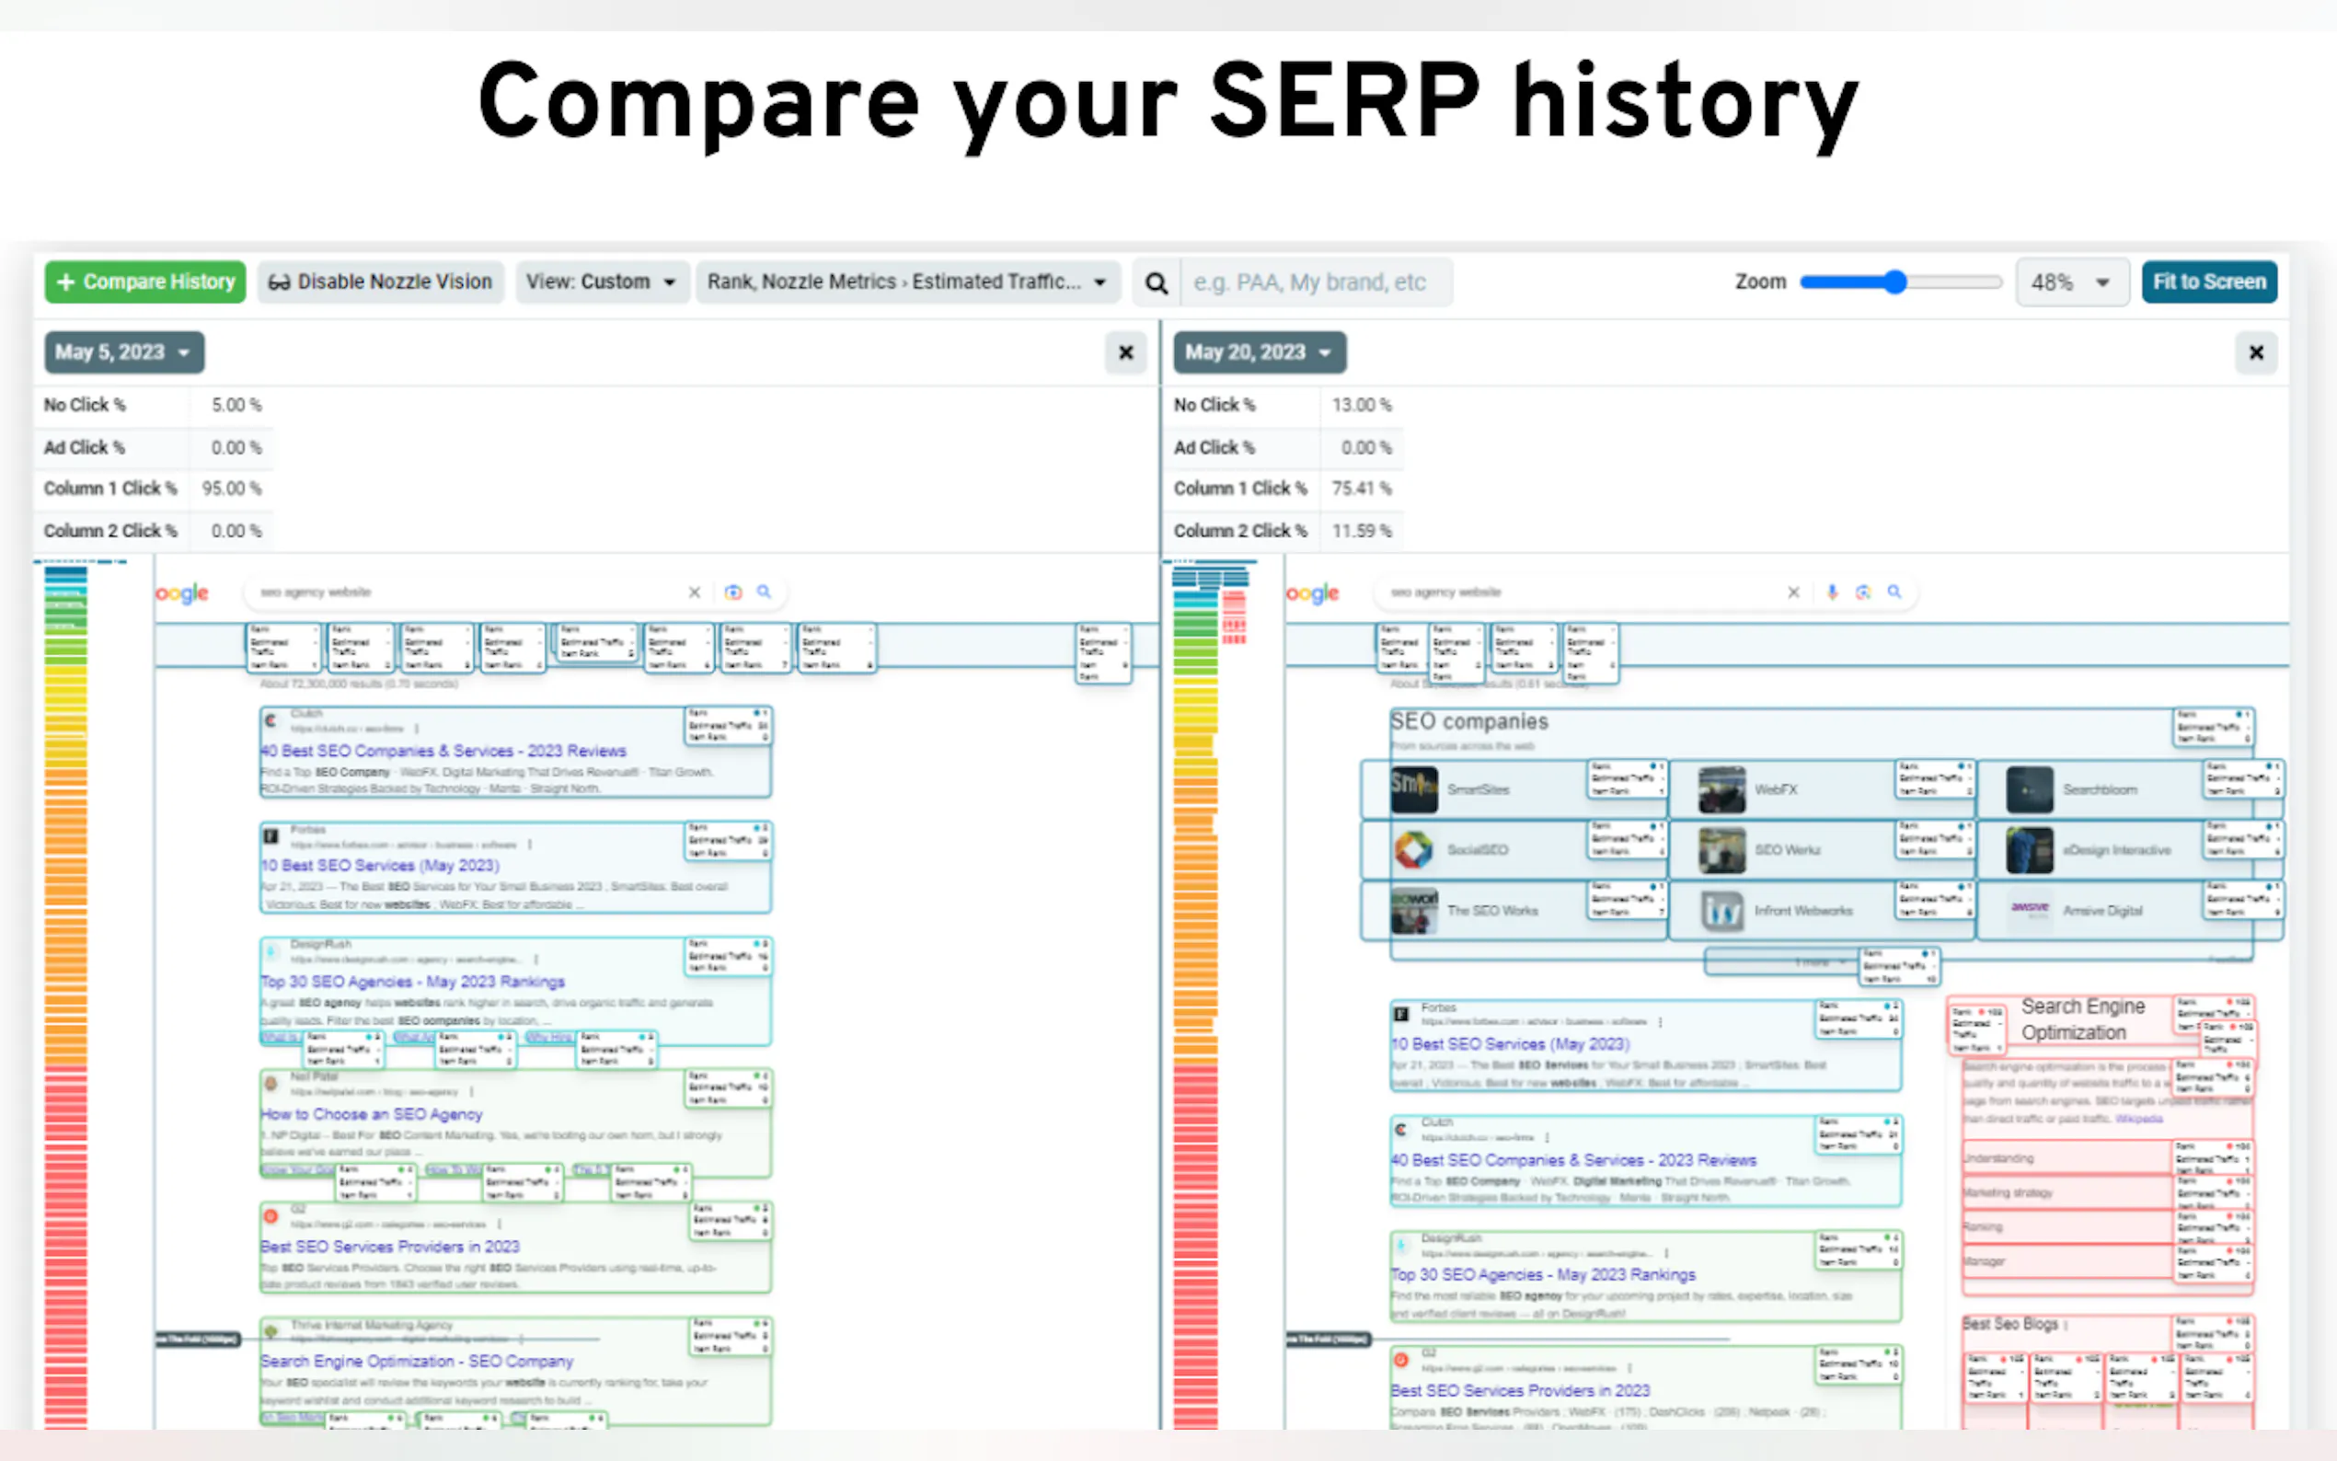Disable Nozzle Vision toggle button
This screenshot has width=2337, height=1461.
[x=381, y=282]
